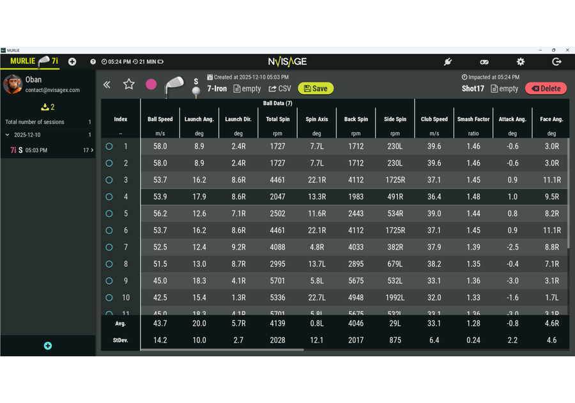Select the shot 4 radio circle
575x403 pixels.
click(x=109, y=197)
